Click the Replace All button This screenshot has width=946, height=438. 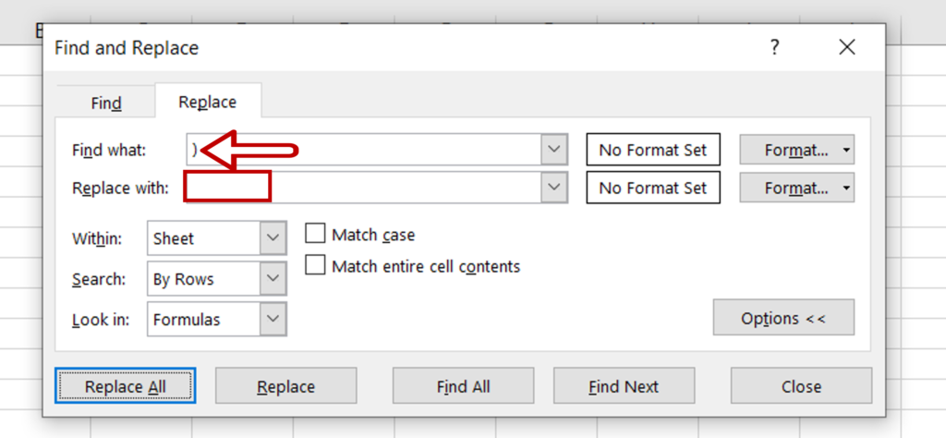[x=125, y=386]
